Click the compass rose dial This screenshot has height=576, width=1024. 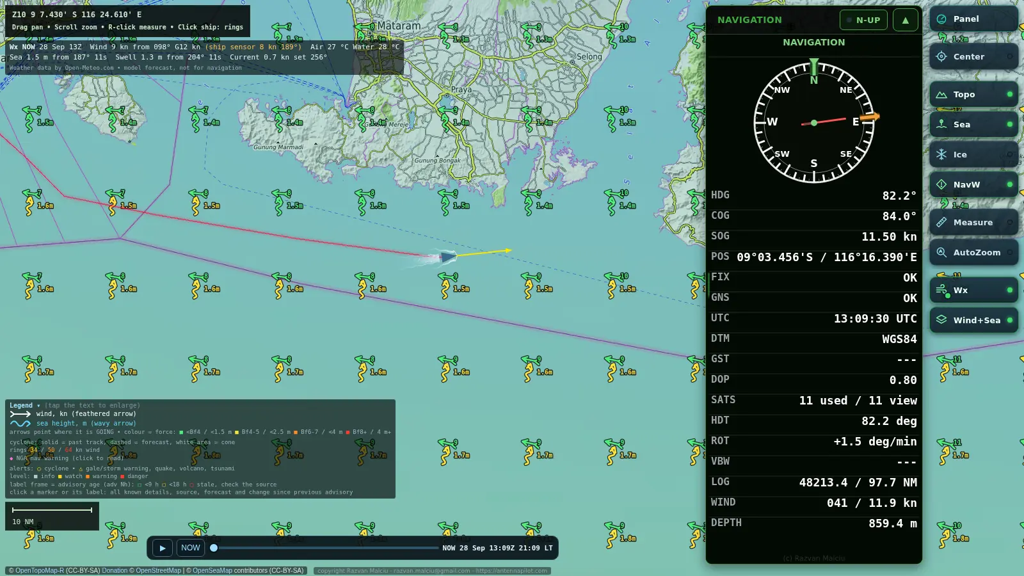[x=813, y=122]
